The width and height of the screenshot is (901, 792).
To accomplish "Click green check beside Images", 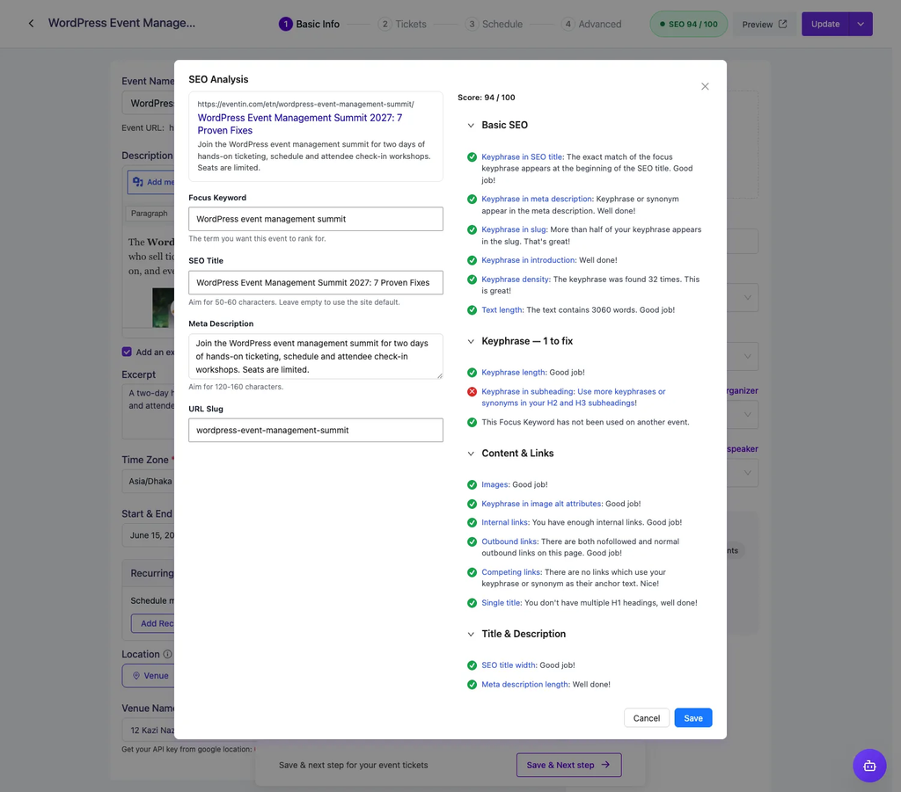I will coord(472,484).
